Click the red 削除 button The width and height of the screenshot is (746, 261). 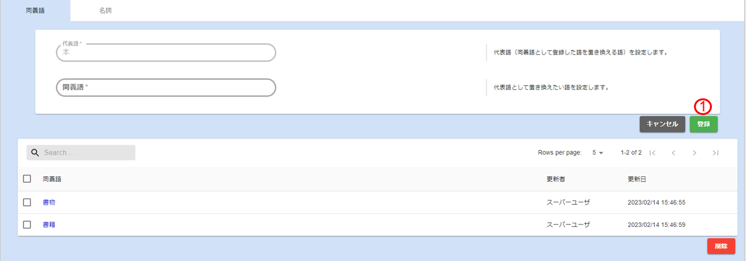[721, 246]
